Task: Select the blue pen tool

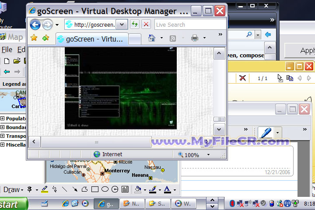Action: point(266,133)
